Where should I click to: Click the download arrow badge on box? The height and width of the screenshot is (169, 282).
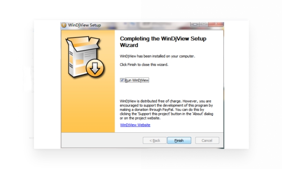pyautogui.click(x=95, y=68)
